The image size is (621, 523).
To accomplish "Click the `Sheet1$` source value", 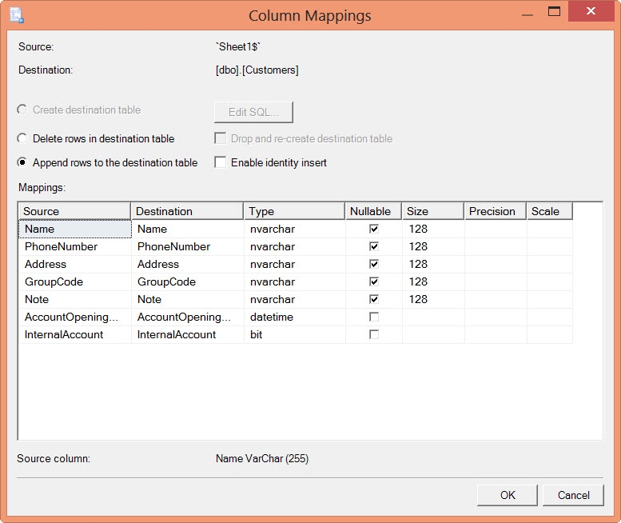I will [237, 46].
